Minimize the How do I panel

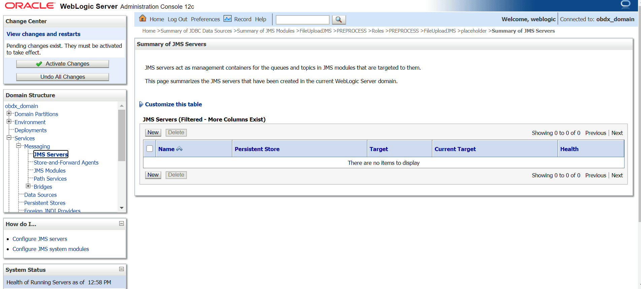[x=122, y=223]
